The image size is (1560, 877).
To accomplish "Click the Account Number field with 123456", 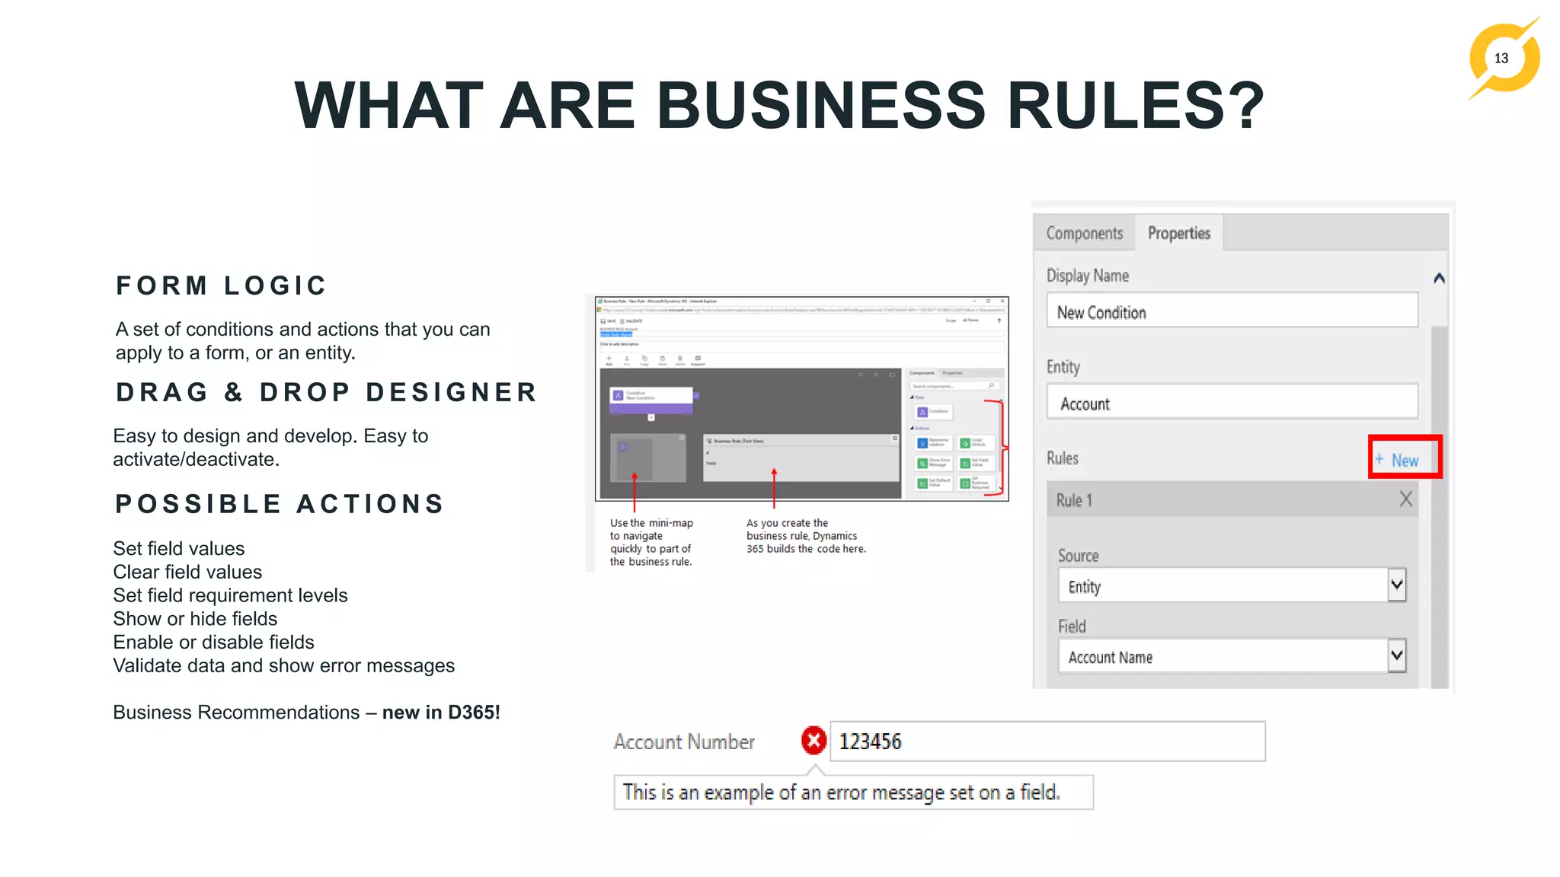I will click(x=1047, y=741).
